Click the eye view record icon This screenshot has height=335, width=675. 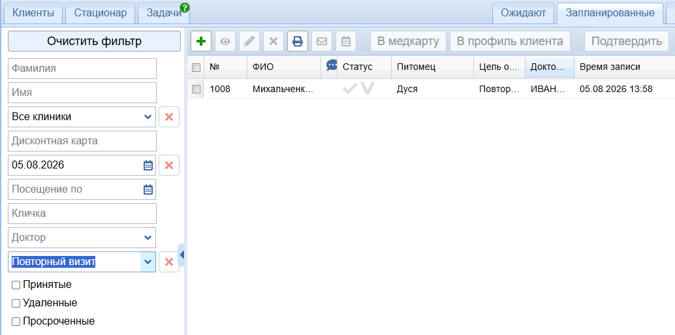pos(225,41)
